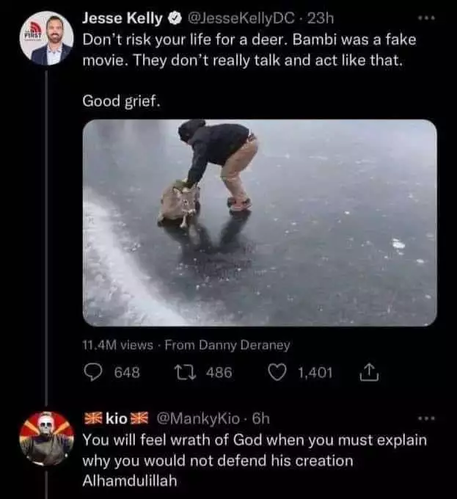Open the Jesse Kelly display name

pyautogui.click(x=123, y=19)
